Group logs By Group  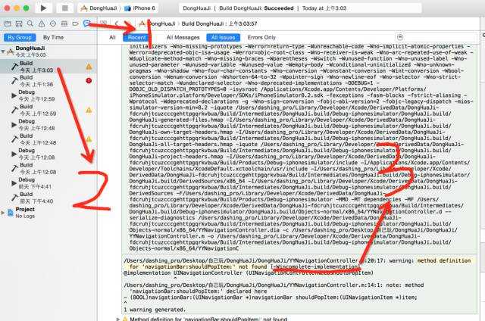click(x=20, y=37)
